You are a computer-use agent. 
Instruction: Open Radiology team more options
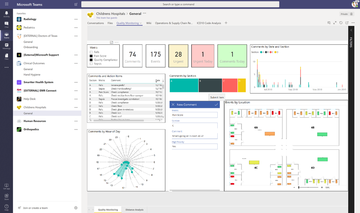tap(76, 19)
